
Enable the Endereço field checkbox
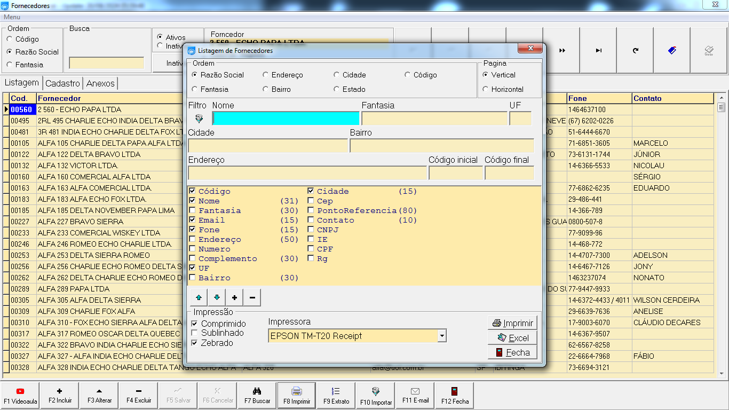click(192, 239)
